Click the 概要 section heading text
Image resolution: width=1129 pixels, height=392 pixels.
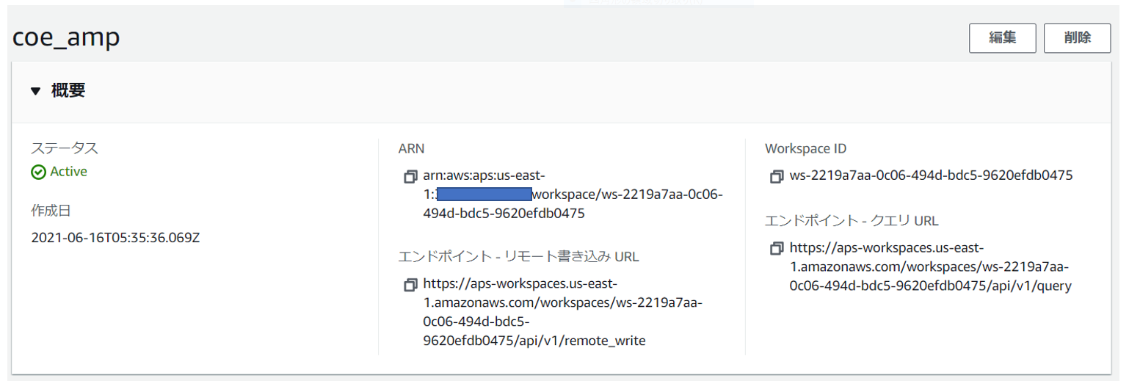68,91
